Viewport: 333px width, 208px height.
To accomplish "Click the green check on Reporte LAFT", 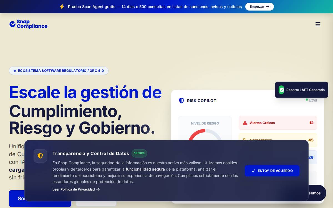I will click(282, 90).
